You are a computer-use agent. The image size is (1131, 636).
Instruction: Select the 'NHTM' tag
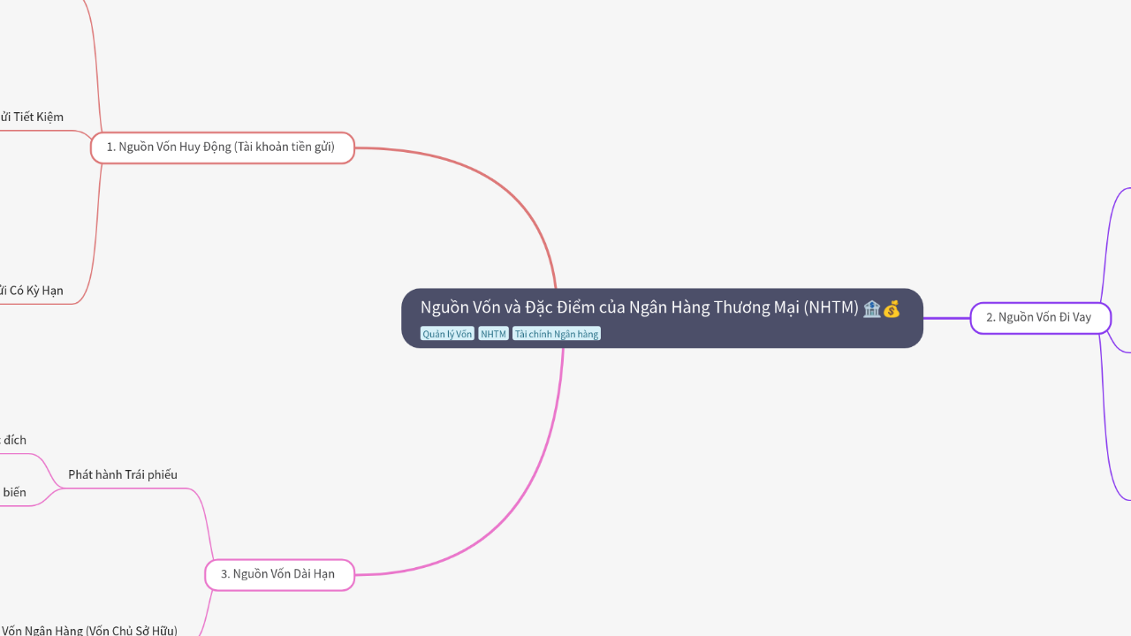(x=493, y=333)
